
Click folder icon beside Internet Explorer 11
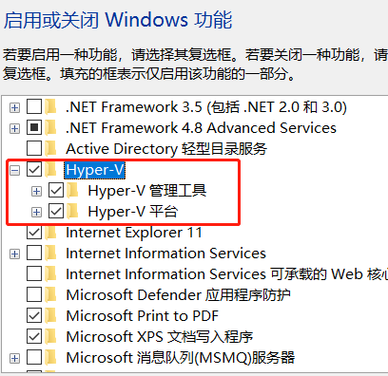(x=50, y=233)
